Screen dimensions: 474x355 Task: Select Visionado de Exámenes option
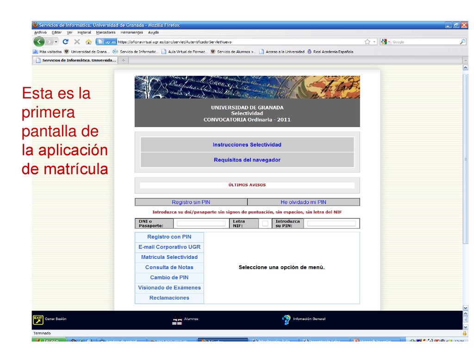click(169, 288)
